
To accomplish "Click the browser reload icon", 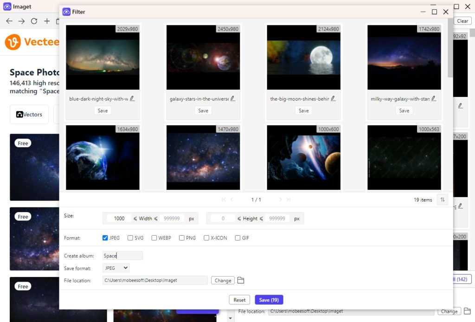I will pyautogui.click(x=34, y=21).
